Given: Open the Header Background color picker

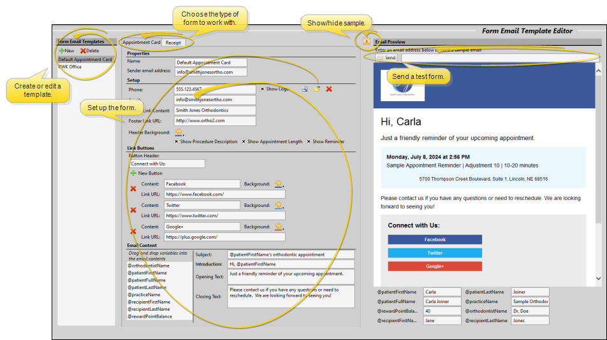Looking at the screenshot, I should pos(179,132).
